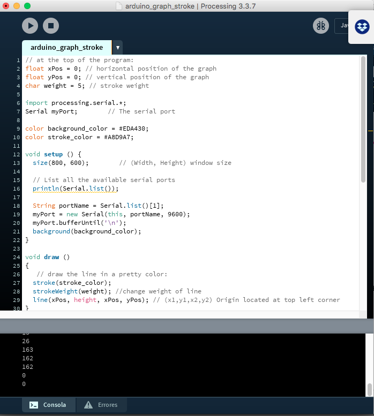
Task: Click 'float yPos = 0;' code
Action: [x=53, y=77]
